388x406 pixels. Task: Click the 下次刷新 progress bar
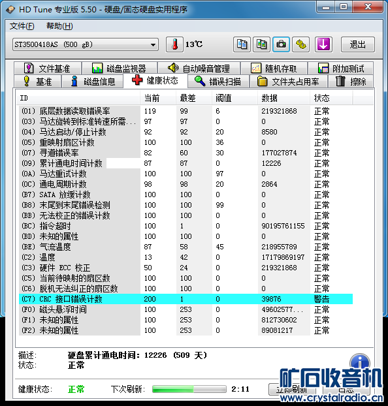pos(189,389)
